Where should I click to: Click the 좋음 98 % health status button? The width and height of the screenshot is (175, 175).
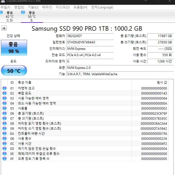coord(14,48)
